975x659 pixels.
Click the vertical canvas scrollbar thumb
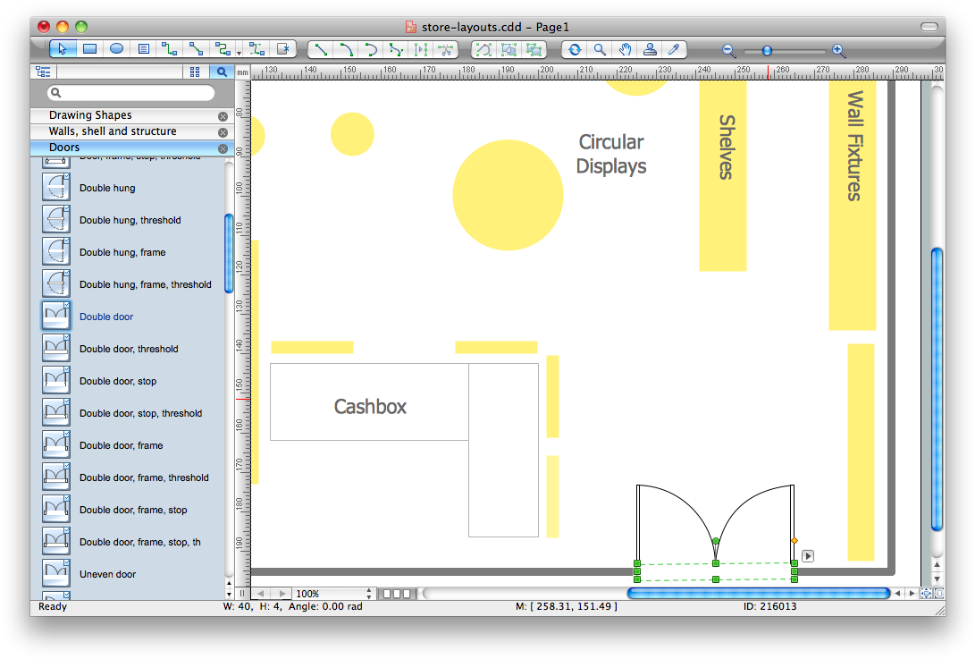(x=937, y=390)
